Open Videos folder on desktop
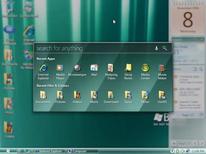 tap(10, 130)
